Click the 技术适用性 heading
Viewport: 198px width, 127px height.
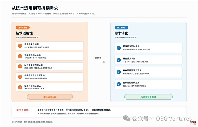[x=24, y=33]
